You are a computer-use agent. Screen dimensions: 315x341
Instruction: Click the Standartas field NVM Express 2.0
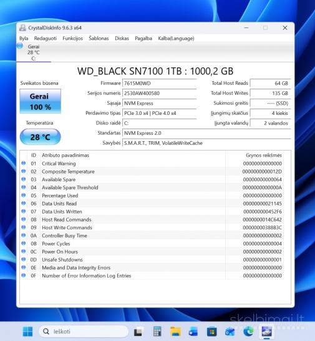[x=206, y=133]
